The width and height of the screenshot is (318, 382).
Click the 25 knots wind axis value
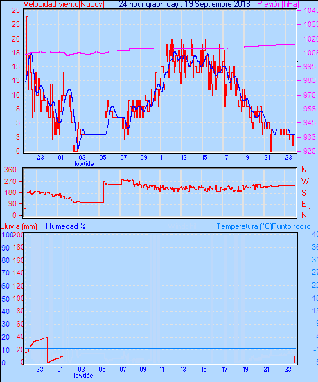pos(16,10)
